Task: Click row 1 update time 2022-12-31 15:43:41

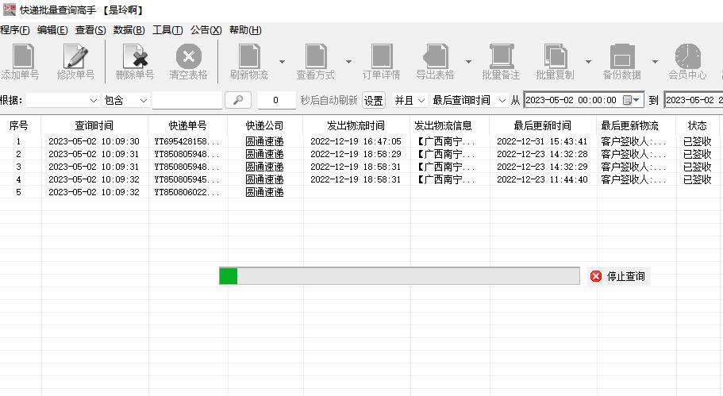Action: 542,141
